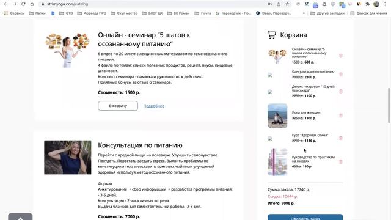Go forward with the browser forward arrow

15,4
